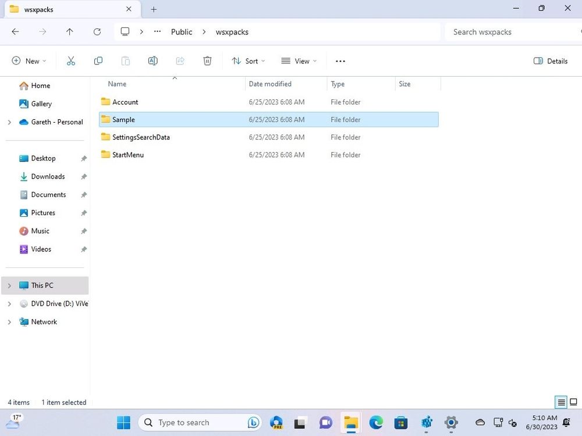
Task: Click the muted volume tray icon
Action: (513, 422)
